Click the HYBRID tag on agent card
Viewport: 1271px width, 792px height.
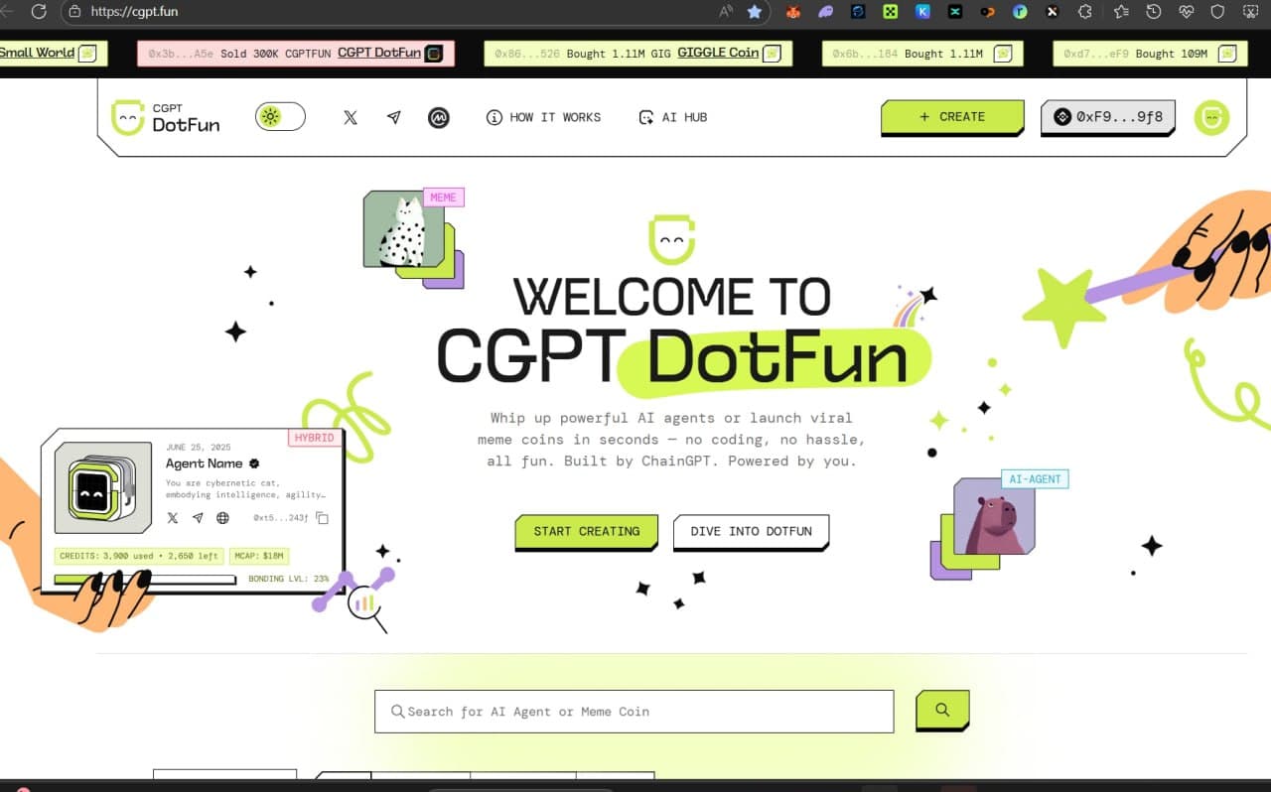coord(316,438)
